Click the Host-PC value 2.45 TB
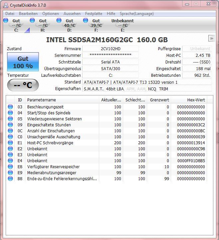219x240 pixels. 197,55
